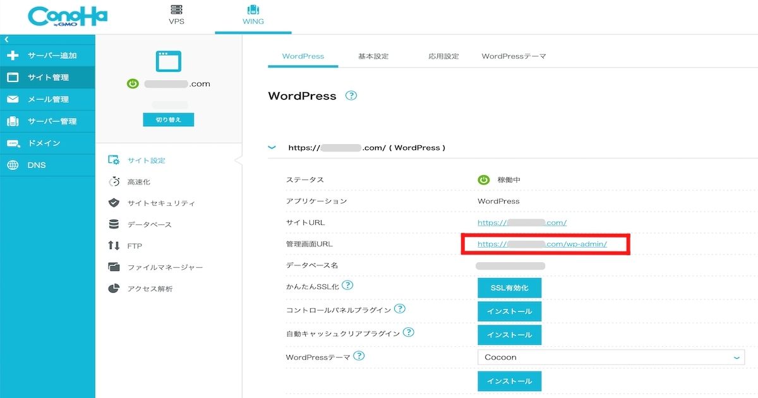The image size is (758, 398).
Task: Click the globe icon for DNS
Action: [13, 165]
